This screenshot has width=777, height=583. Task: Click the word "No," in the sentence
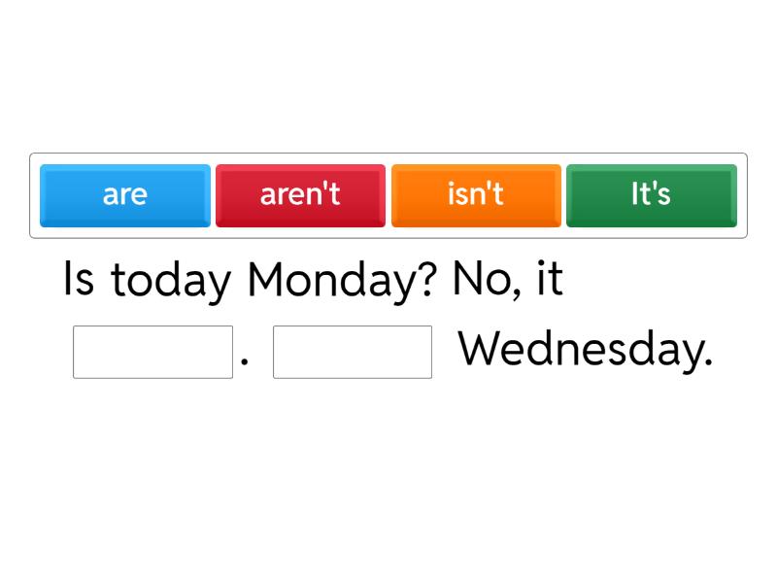click(x=489, y=280)
